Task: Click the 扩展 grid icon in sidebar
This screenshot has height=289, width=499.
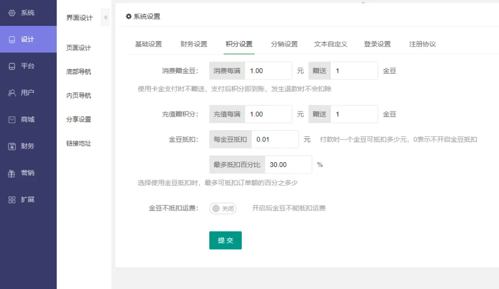Action: [x=12, y=199]
